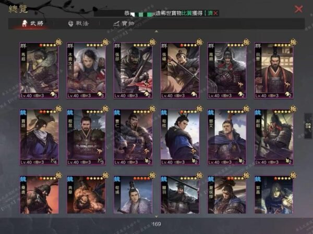Select the 鄧艾 general card

click(x=227, y=137)
